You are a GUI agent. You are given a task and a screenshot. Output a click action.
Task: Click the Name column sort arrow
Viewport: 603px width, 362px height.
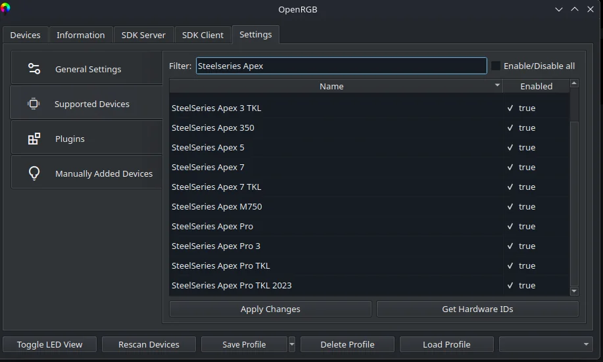click(497, 86)
